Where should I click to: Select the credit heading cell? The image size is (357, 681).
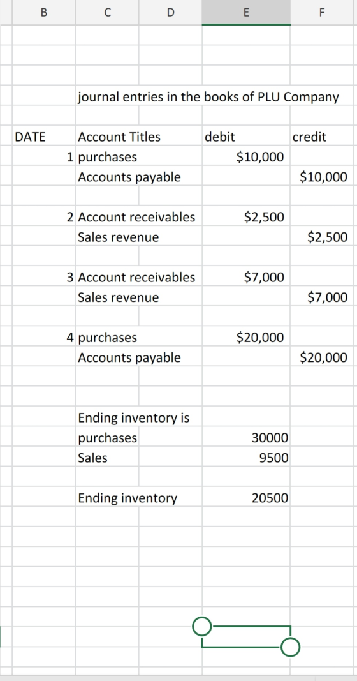[x=321, y=137]
